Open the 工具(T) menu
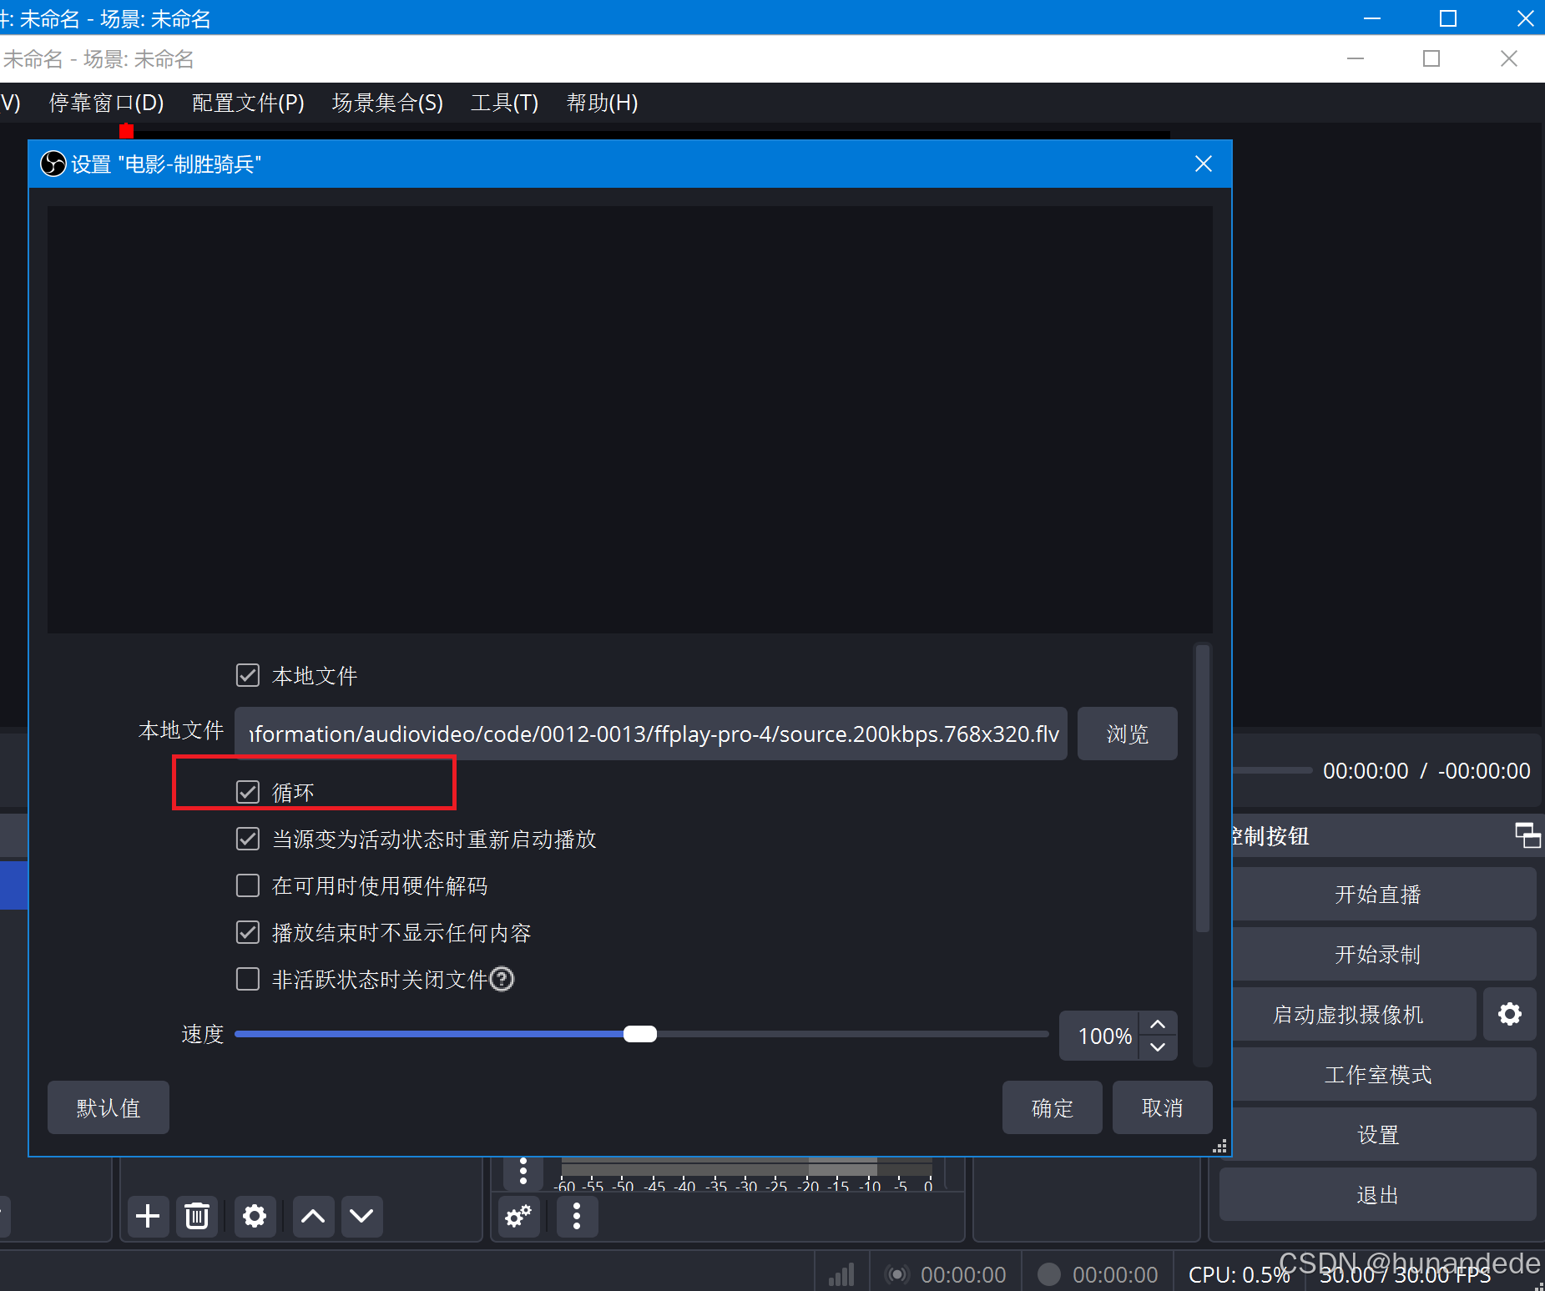The height and width of the screenshot is (1291, 1545). [x=504, y=103]
